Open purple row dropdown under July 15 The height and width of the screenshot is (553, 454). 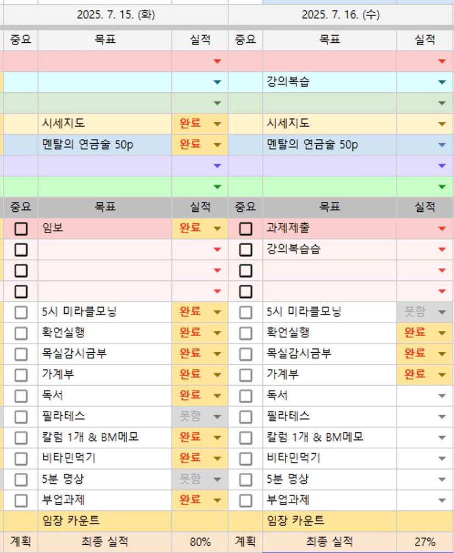coord(217,166)
